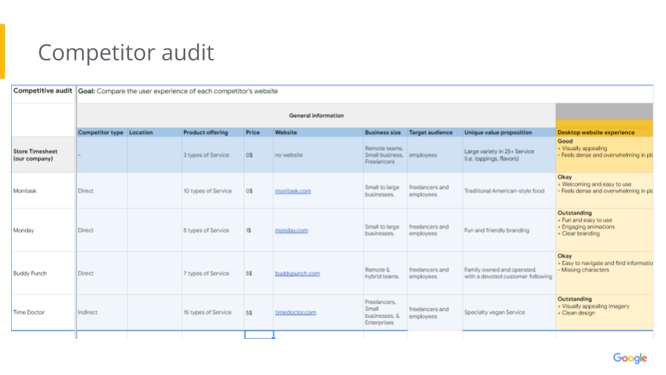
Task: Click the 'Target audience' column header
Action: [430, 132]
